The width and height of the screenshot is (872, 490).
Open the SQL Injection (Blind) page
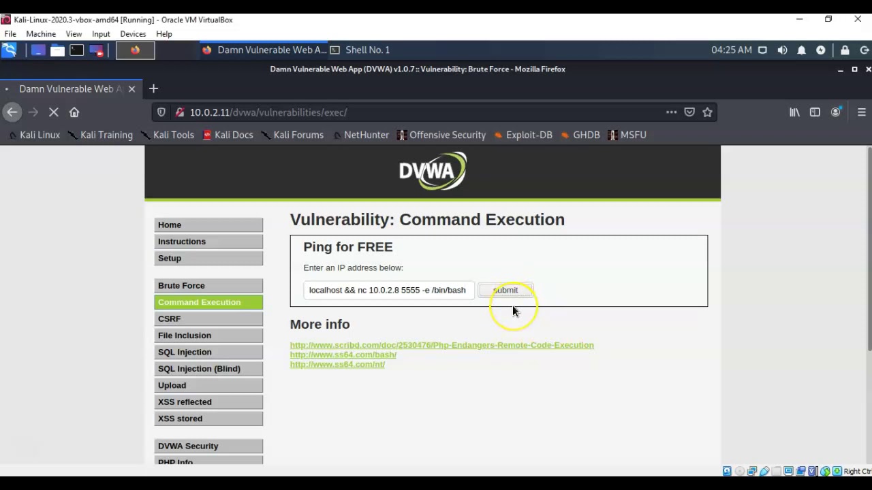(x=208, y=369)
